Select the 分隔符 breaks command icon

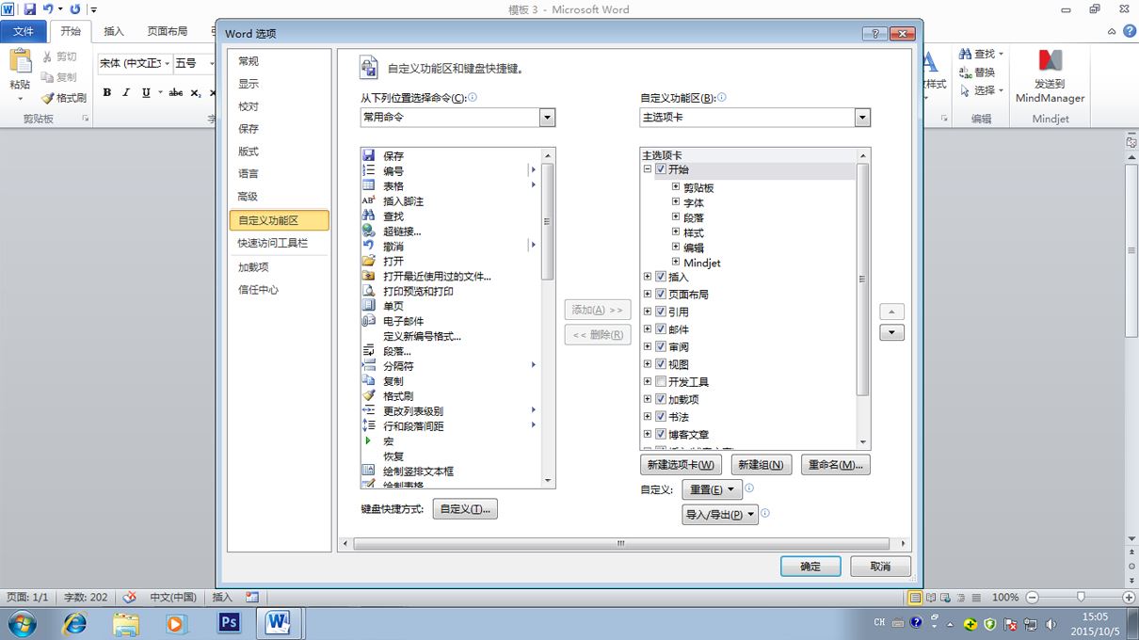point(369,365)
